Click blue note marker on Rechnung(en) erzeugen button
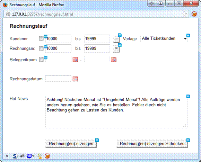The height and width of the screenshot is (162, 201). coord(97,140)
